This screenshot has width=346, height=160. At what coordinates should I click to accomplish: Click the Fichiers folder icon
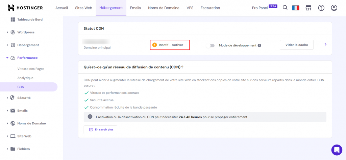(x=13, y=149)
